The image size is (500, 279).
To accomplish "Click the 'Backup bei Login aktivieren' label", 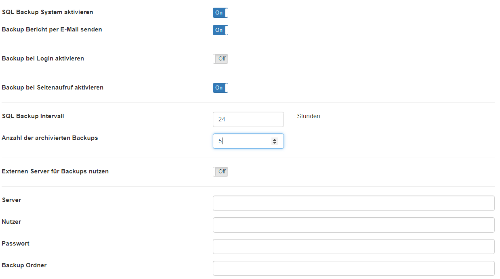I will tap(43, 58).
